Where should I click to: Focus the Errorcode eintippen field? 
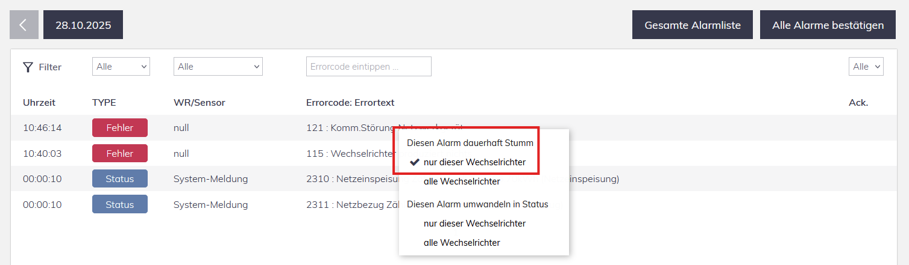(x=368, y=67)
